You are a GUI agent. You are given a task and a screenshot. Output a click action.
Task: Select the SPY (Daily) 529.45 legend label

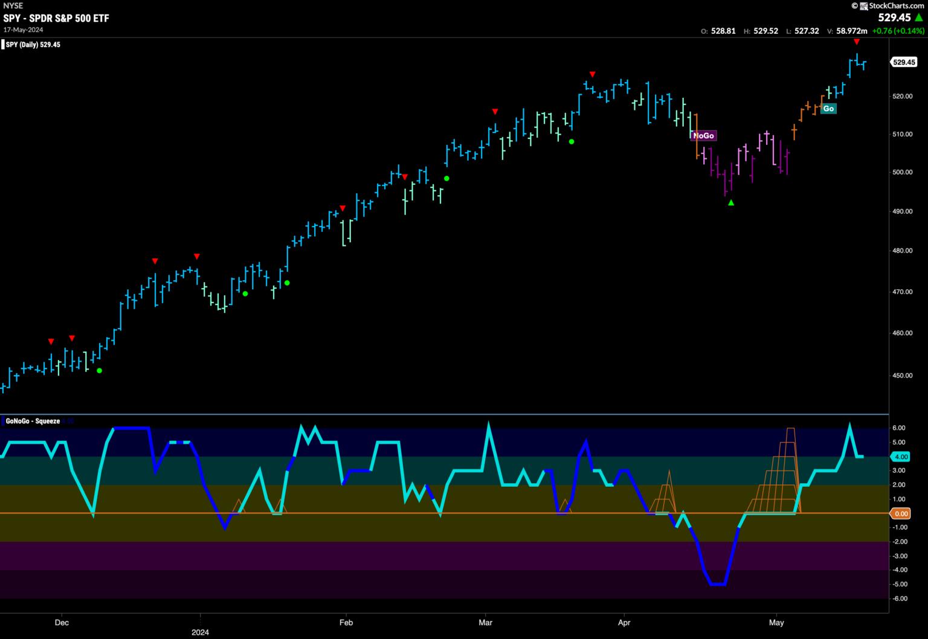pos(33,45)
